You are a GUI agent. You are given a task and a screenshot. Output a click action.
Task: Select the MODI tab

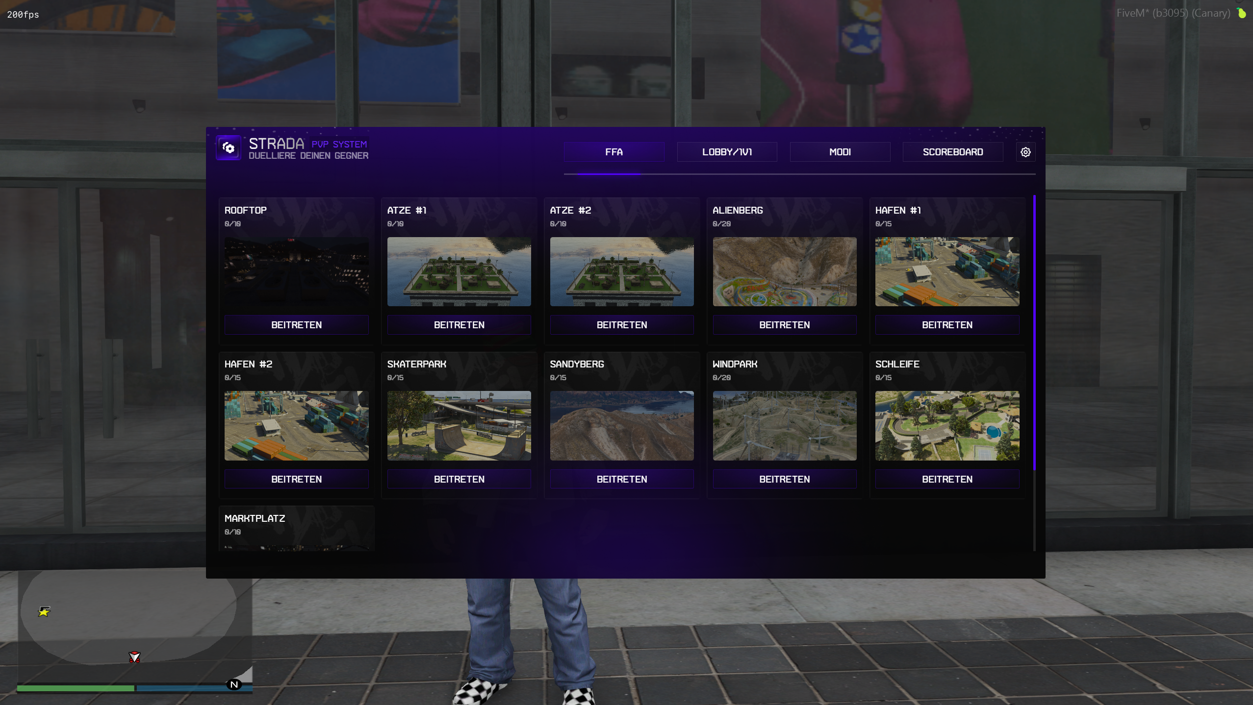[x=840, y=152]
